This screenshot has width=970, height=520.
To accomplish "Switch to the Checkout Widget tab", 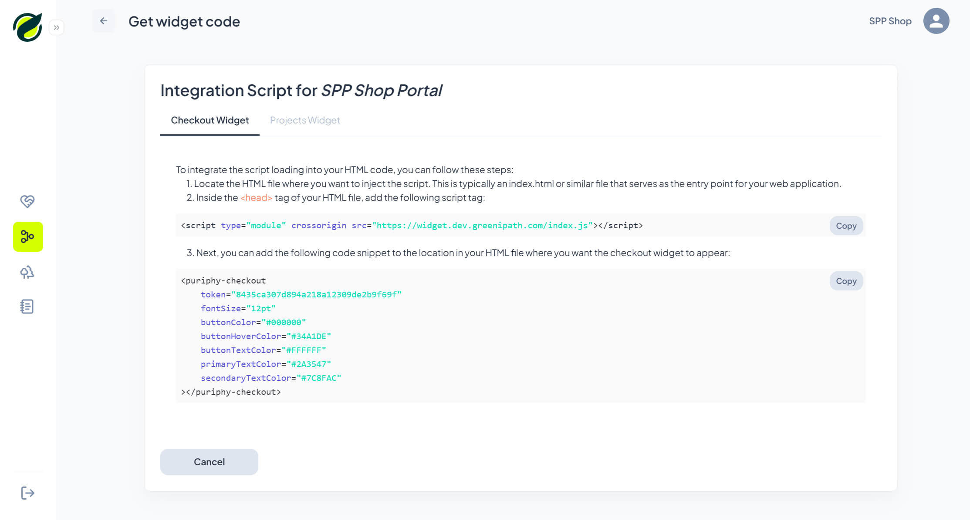I will click(x=210, y=120).
